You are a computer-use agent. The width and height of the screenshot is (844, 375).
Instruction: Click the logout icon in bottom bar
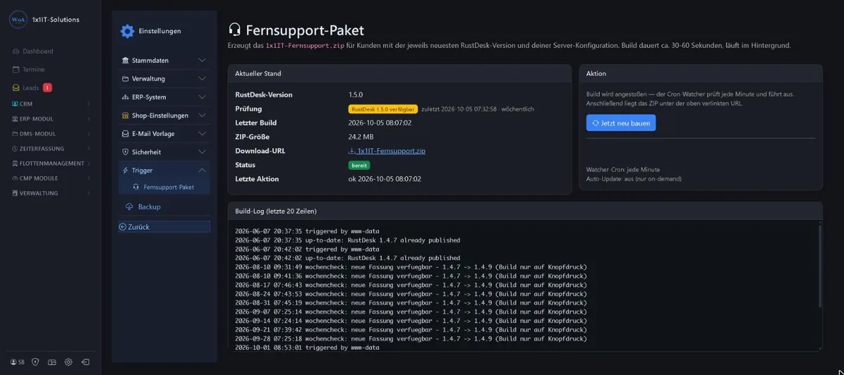(x=85, y=362)
